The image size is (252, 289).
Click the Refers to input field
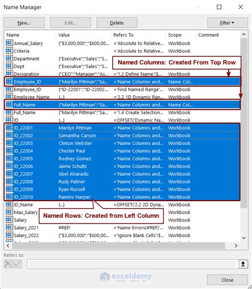pos(132,264)
